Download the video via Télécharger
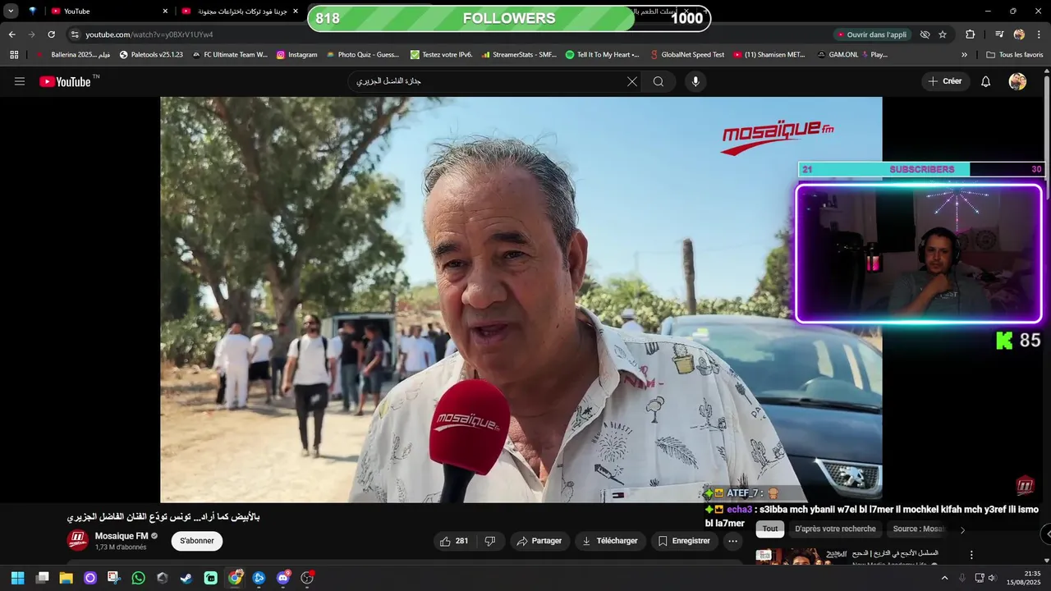 pos(610,541)
